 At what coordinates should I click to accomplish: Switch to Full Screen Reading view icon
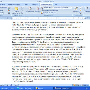tap(76, 85)
